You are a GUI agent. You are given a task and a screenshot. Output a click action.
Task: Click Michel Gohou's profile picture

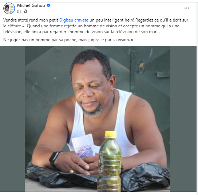pyautogui.click(x=9, y=8)
